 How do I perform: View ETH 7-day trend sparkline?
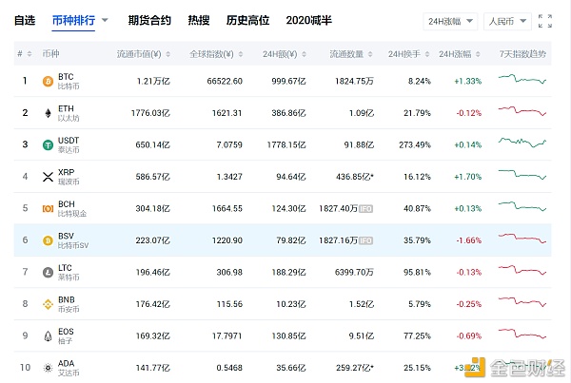coord(522,111)
